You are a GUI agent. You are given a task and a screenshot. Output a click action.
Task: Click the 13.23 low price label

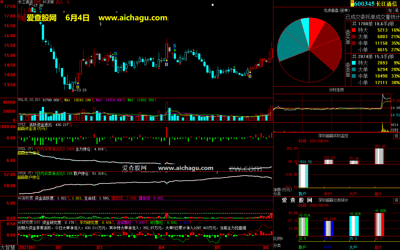[x=82, y=90]
